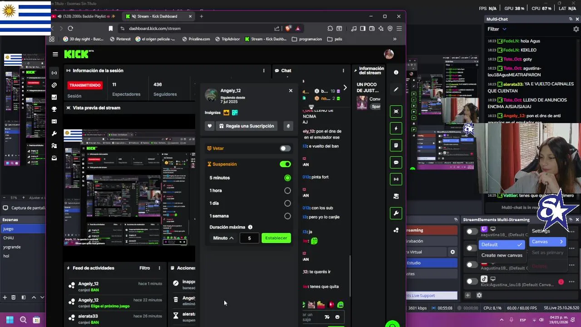581x327 pixels.
Task: Open Información de la sesión options menu
Action: tap(264, 71)
